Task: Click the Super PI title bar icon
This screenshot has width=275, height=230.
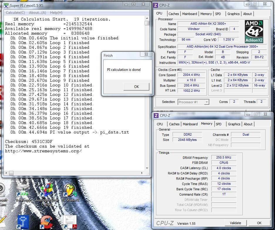Action: (6, 6)
